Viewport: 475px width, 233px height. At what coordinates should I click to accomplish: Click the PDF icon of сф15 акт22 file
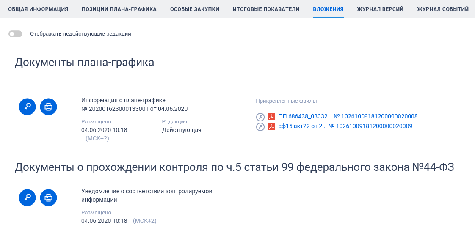coord(271,126)
